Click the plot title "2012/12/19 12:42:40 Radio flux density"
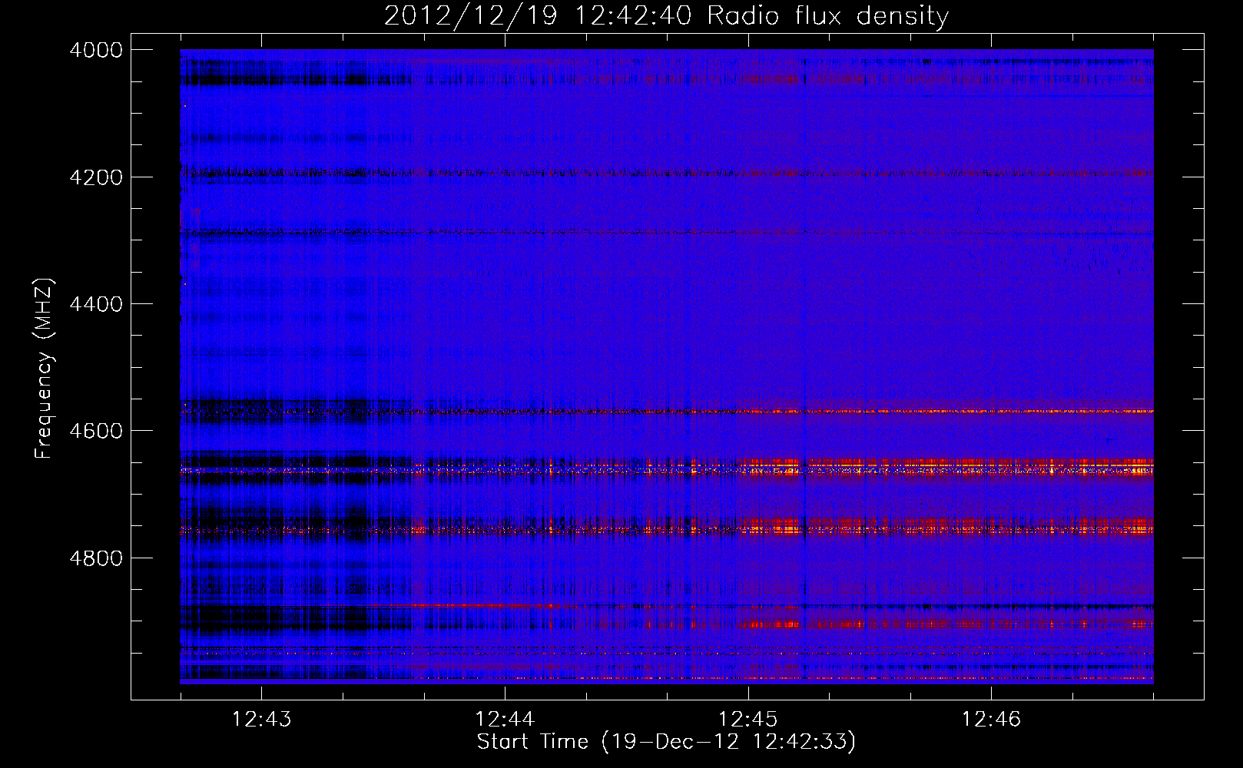 pos(666,15)
